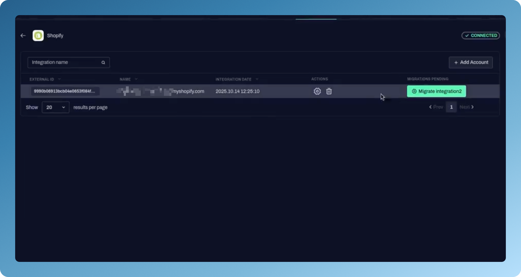Click the Add Account button
Image resolution: width=521 pixels, height=277 pixels.
(471, 63)
